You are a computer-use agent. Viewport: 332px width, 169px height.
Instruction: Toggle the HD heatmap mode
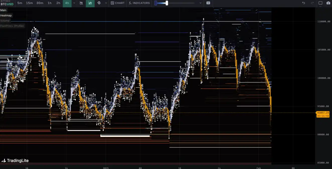208,3
